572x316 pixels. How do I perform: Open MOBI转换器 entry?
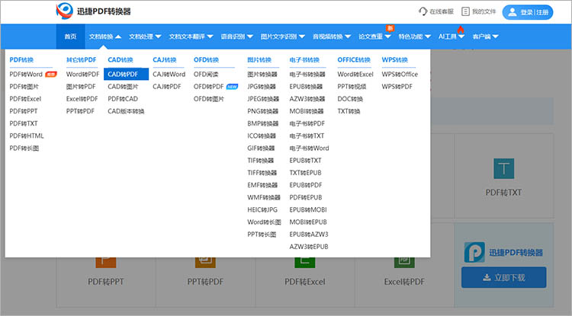[x=307, y=111]
